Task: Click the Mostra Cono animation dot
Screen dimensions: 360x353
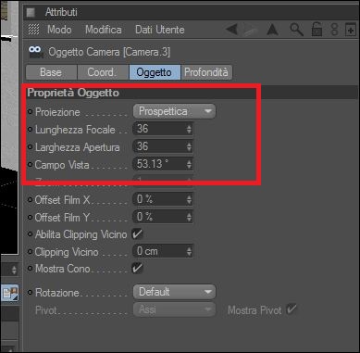Action: tap(31, 269)
